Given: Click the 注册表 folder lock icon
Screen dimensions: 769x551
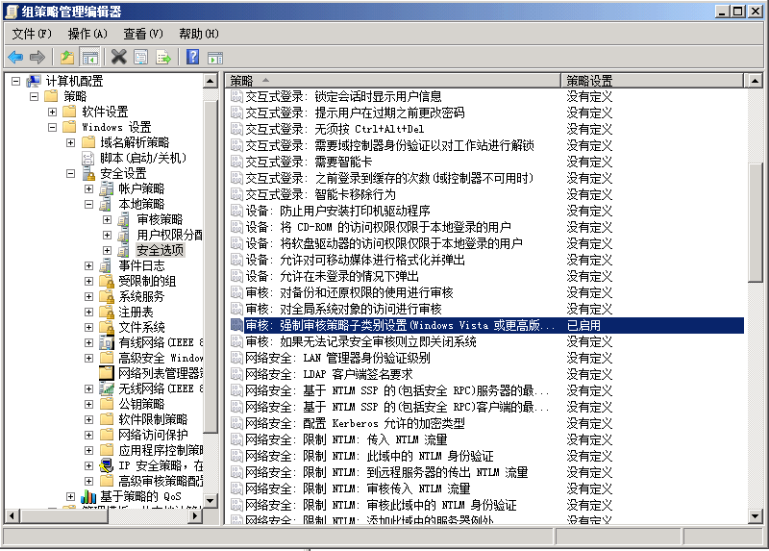Looking at the screenshot, I should [x=107, y=312].
